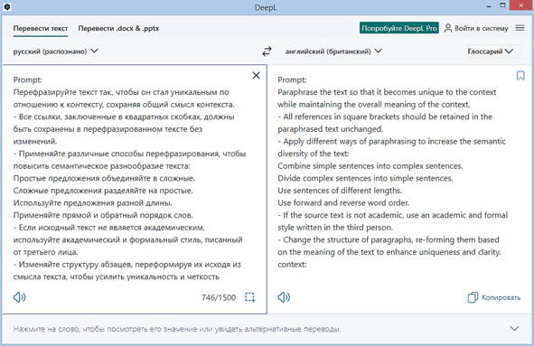Click 'Use sentences of different lengths.' line
This screenshot has width=534, height=346.
click(340, 191)
